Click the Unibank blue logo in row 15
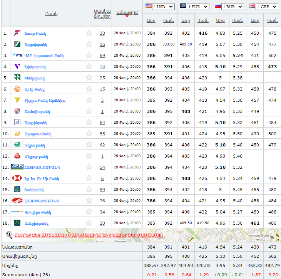Screen dimensions: 281x279 [17, 189]
